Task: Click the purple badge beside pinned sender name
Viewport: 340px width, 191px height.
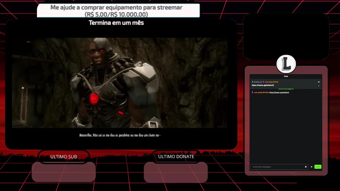Action: point(263,82)
